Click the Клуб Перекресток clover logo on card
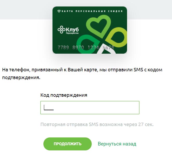172x160 pixels. coord(61,30)
